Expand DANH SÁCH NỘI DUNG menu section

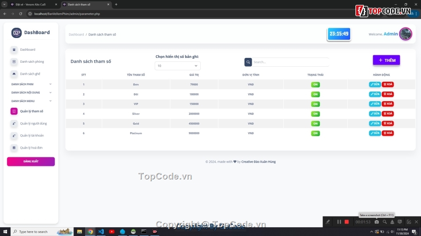[31, 92]
